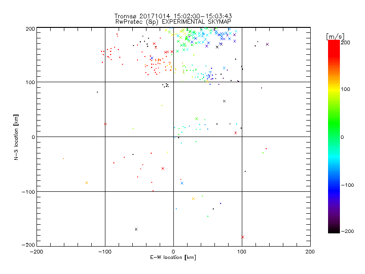The width and height of the screenshot is (365, 274).
Task: Click the x-axis '-100' tick label
Action: (105, 252)
